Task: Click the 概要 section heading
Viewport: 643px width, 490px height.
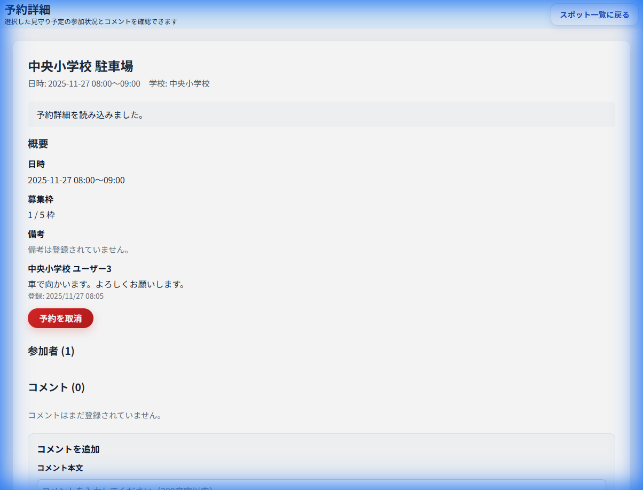Action: tap(38, 143)
